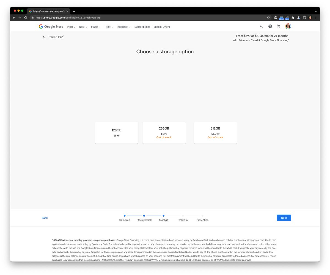Open the store search icon
This screenshot has height=275, width=330.
pos(261,26)
